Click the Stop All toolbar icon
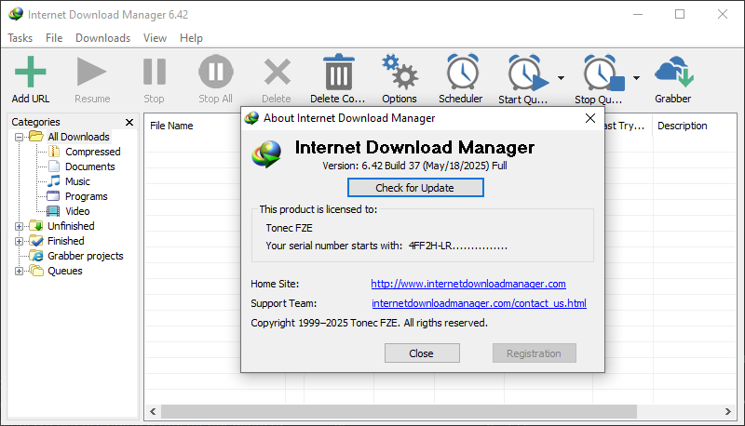The image size is (745, 426). pyautogui.click(x=216, y=72)
